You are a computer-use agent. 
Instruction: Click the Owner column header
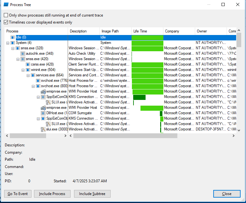(211, 31)
